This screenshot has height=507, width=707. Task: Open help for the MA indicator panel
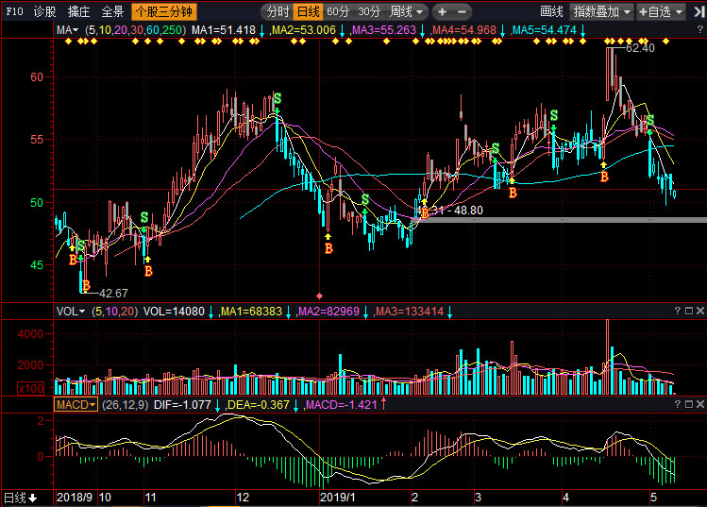point(700,30)
